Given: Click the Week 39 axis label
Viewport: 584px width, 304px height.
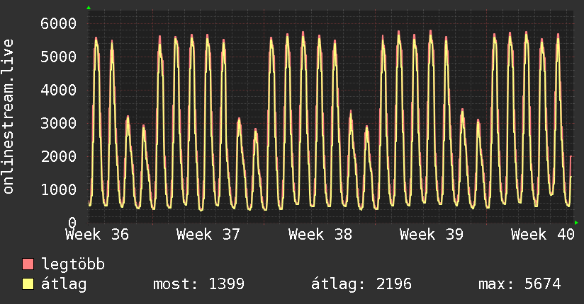Looking at the screenshot, I should (432, 235).
